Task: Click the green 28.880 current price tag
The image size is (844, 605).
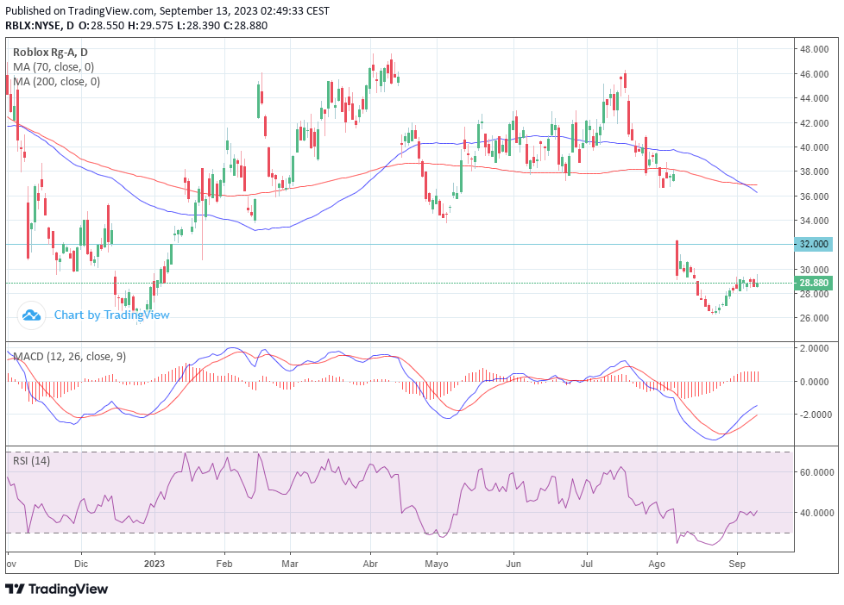Action: coord(813,283)
